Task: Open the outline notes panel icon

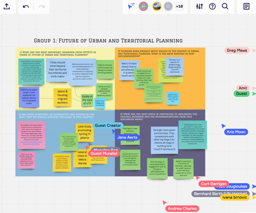Action: 246,7
